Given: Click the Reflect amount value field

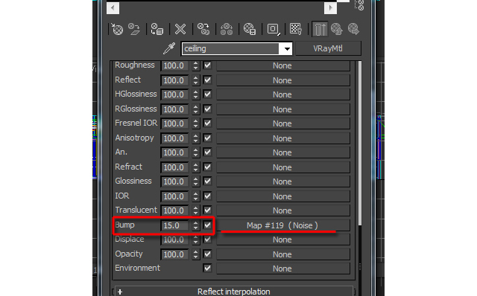Looking at the screenshot, I should [175, 80].
